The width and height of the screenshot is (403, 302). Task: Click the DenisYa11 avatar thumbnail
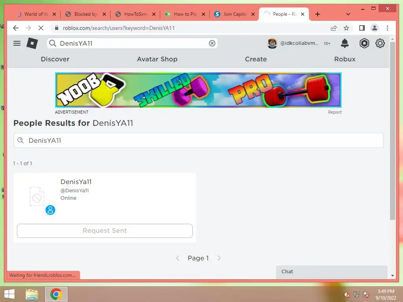(x=37, y=197)
